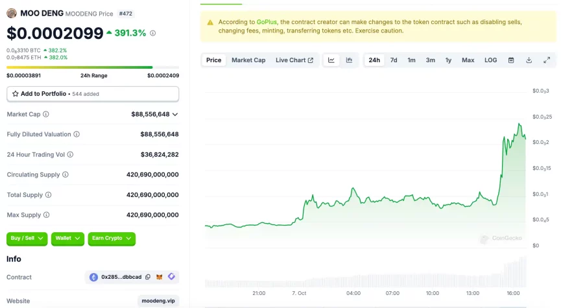Toggle LOG scale on chart
The height and width of the screenshot is (308, 561).
(490, 60)
